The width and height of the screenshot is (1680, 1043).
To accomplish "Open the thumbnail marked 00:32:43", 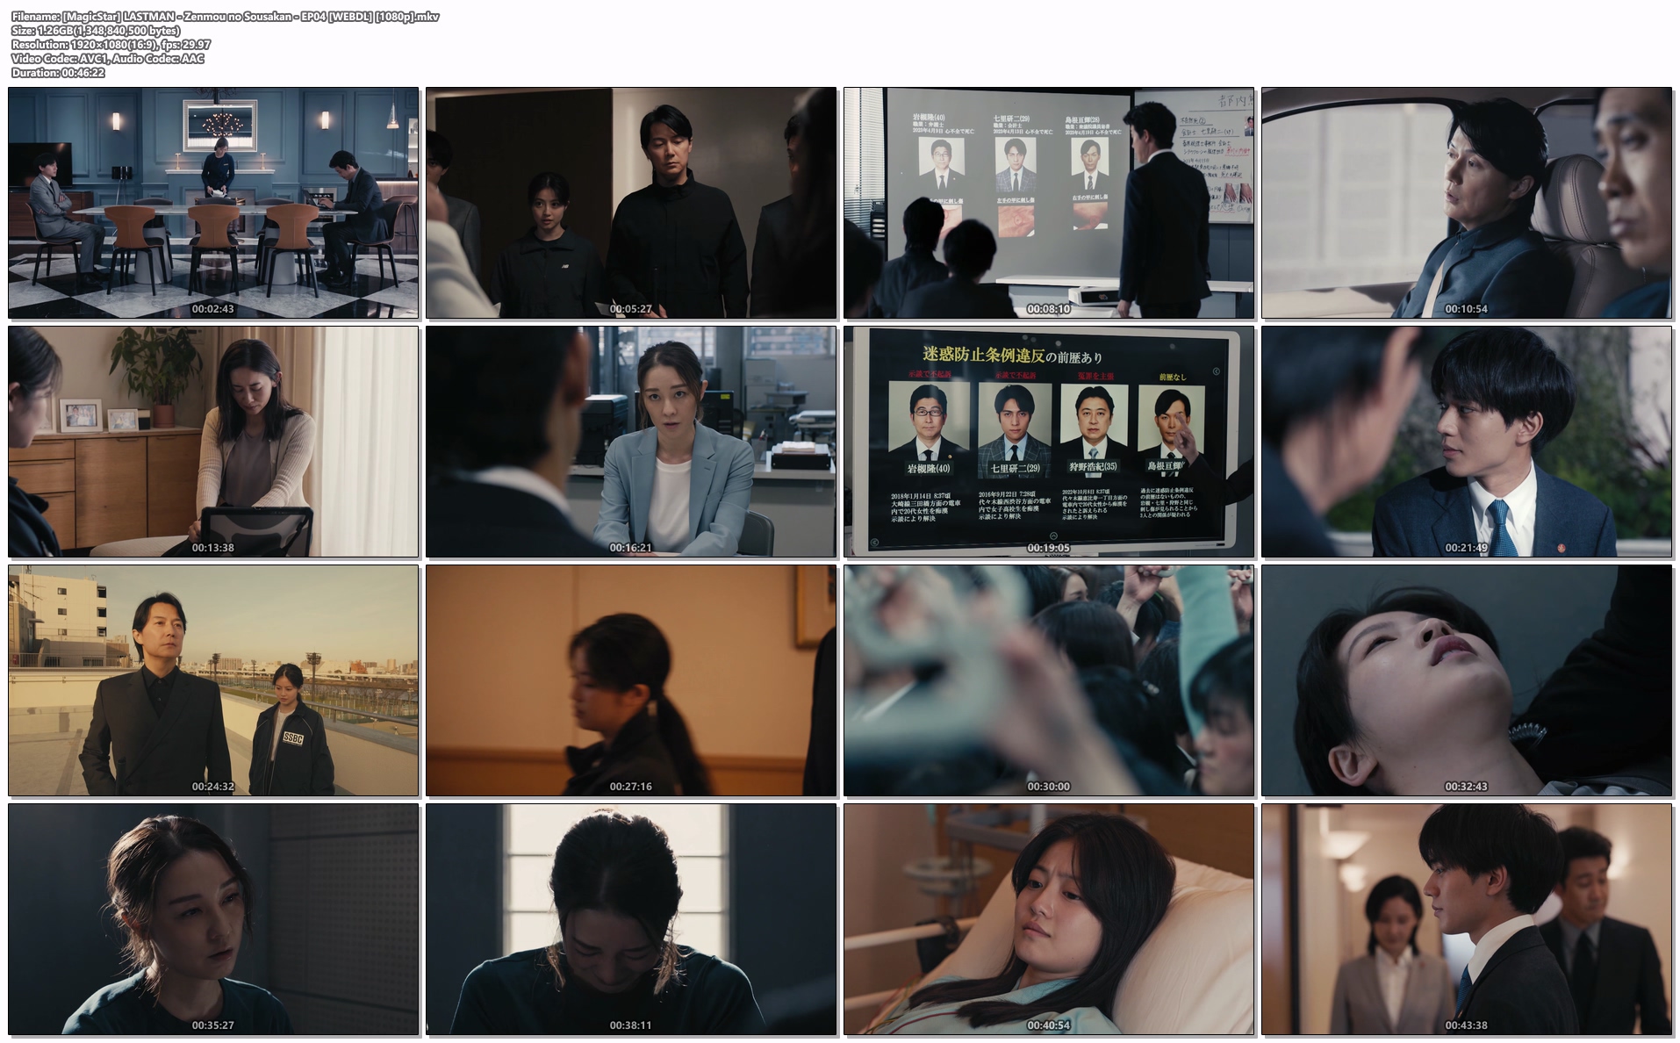I will point(1467,680).
